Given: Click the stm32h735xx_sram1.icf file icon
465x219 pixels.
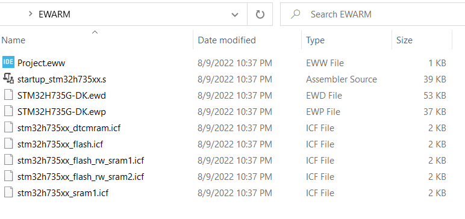Looking at the screenshot, I should click(8, 193).
